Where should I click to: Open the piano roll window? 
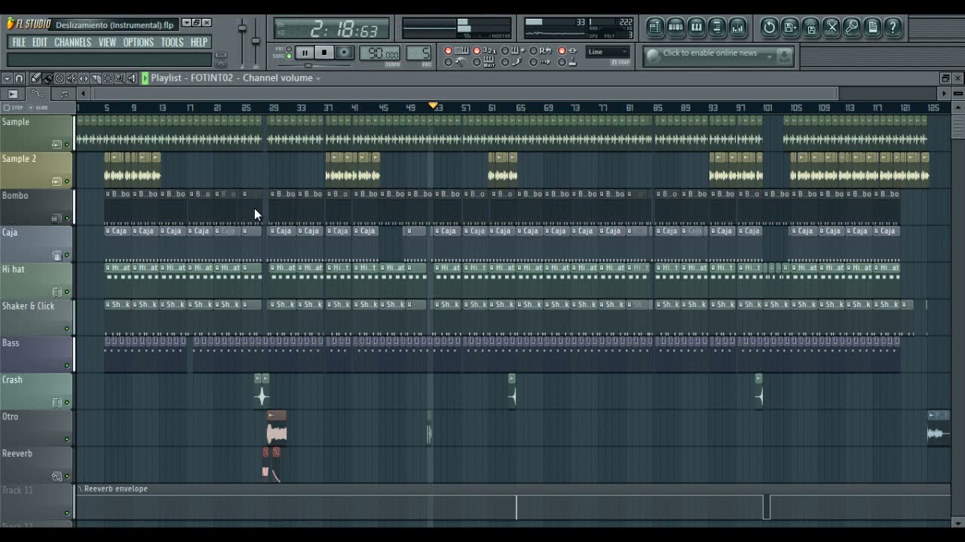coord(696,28)
